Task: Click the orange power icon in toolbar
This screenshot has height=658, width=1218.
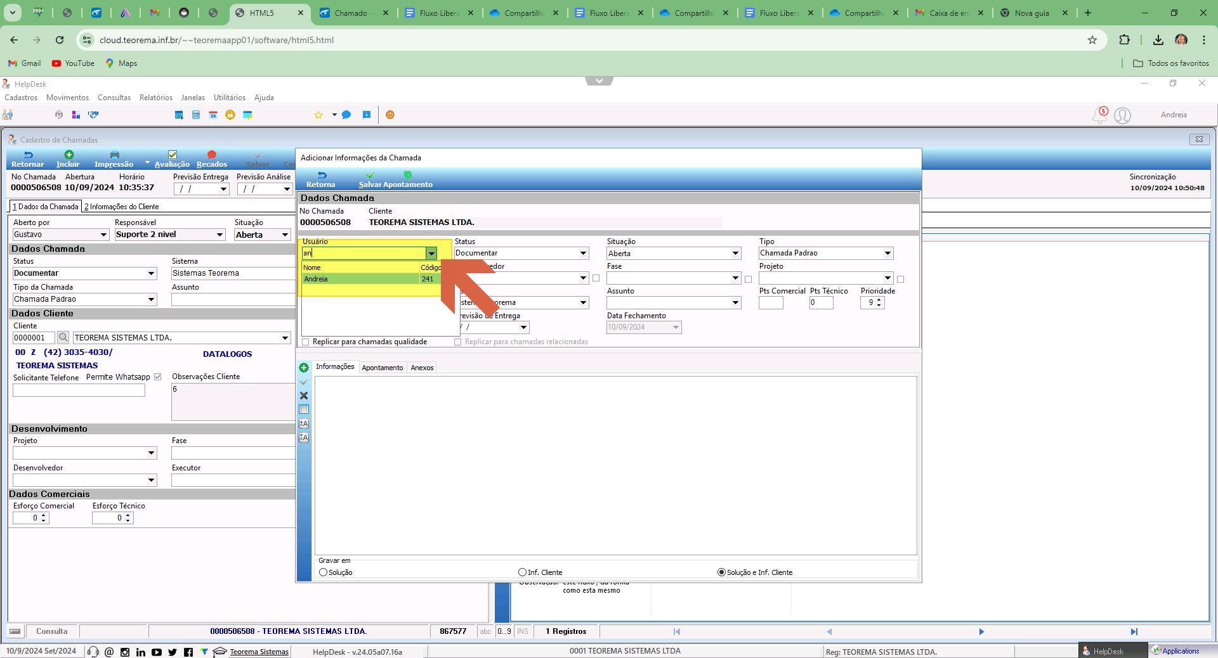Action: pos(390,115)
